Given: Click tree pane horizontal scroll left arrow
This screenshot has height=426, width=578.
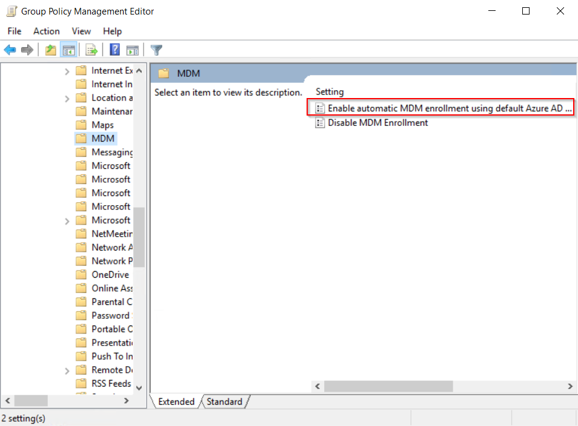Looking at the screenshot, I should click(7, 401).
